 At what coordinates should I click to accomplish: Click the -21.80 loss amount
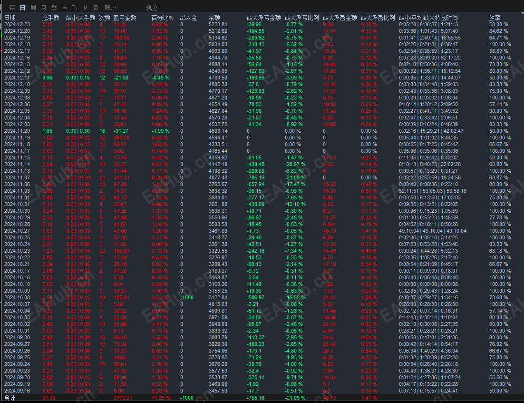121,78
